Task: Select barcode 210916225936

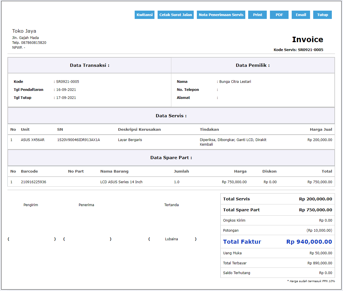Action: coord(34,182)
